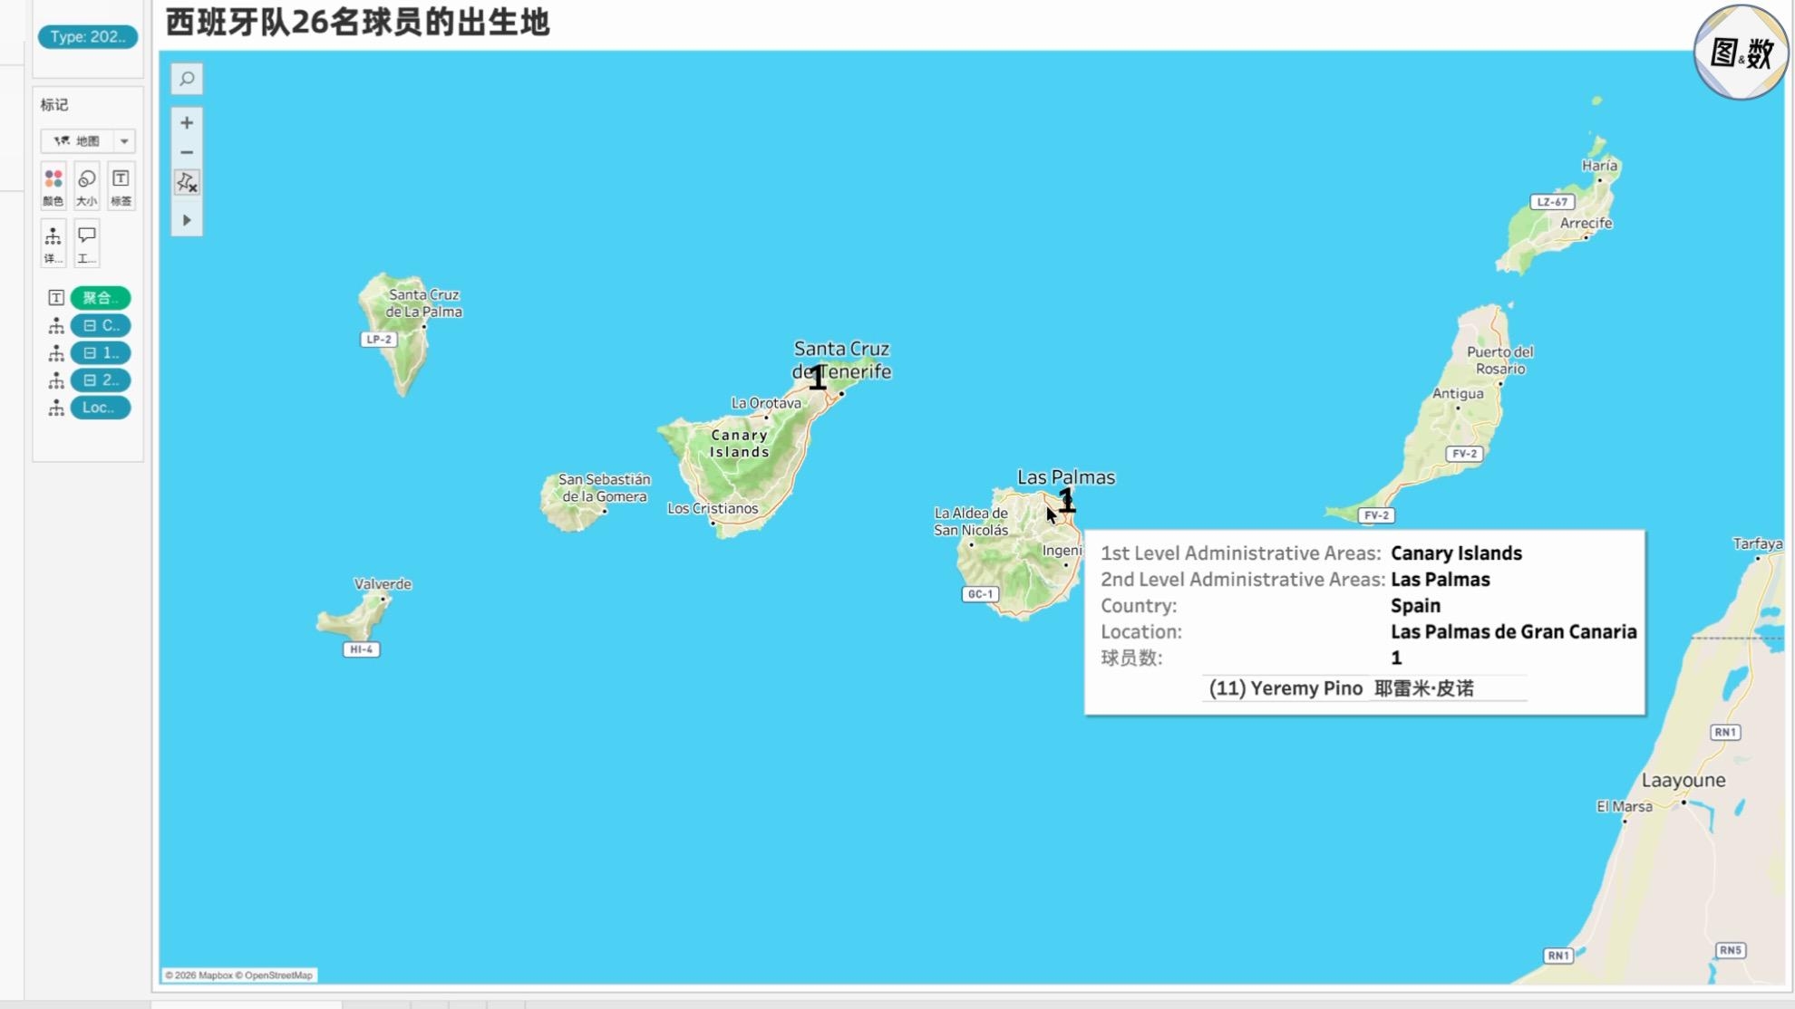Click the 图&数 logo badge
The height and width of the screenshot is (1009, 1795).
[1741, 53]
